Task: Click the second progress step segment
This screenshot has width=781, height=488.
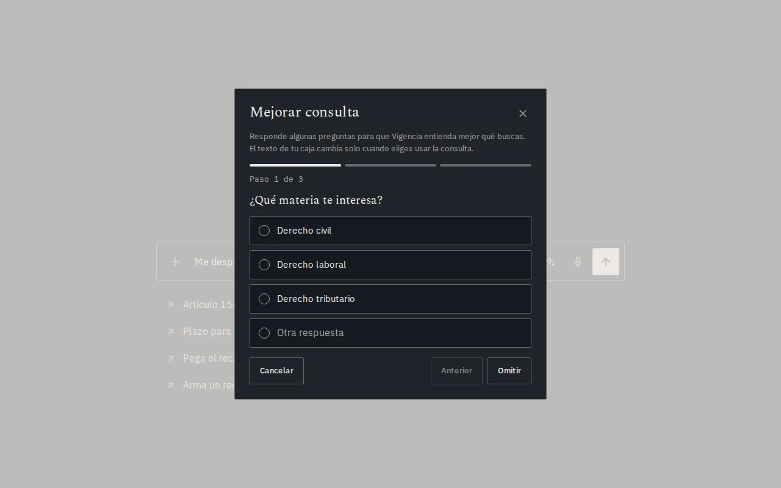Action: (x=390, y=165)
